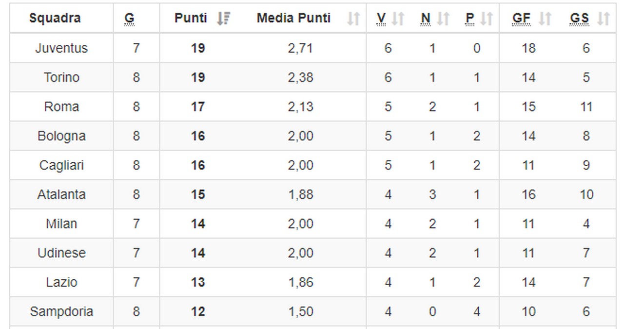Sort by goals scored using GF arrows
The image size is (624, 329).
tap(545, 19)
